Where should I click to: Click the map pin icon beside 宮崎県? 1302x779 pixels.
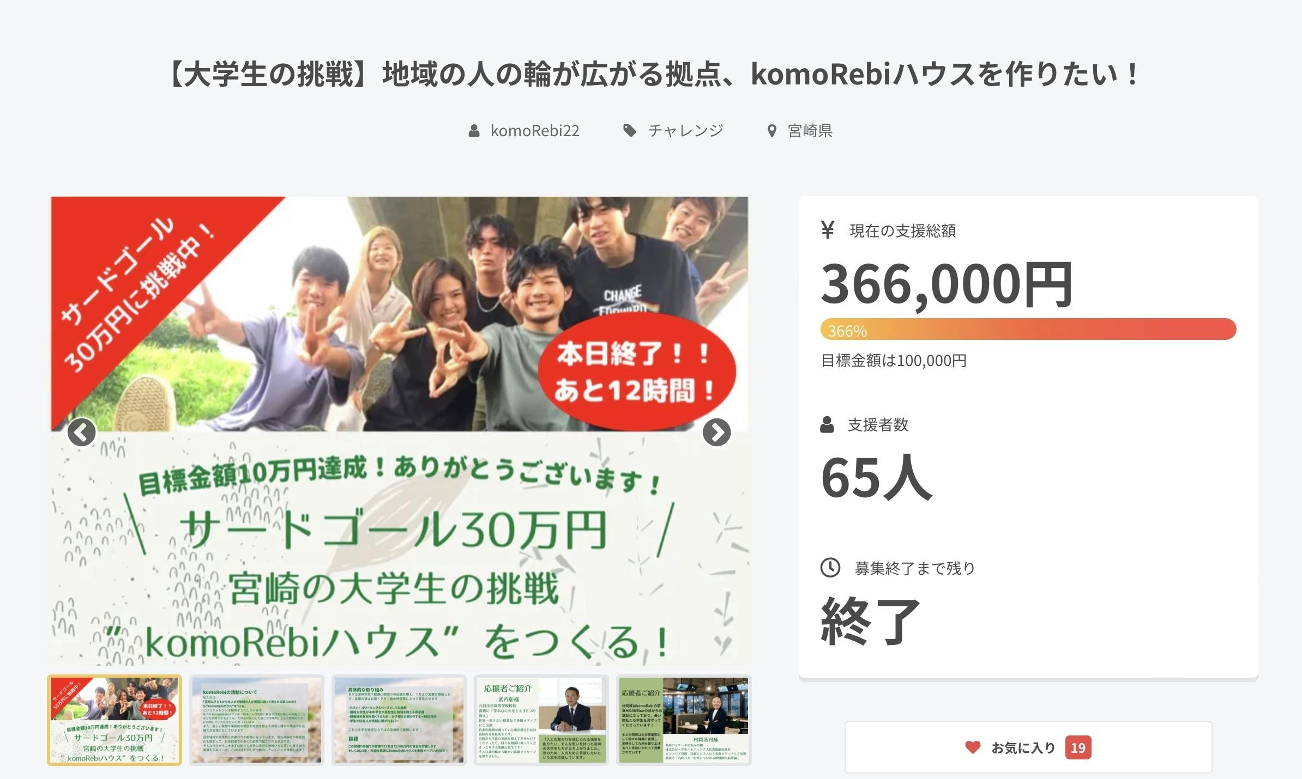[771, 131]
